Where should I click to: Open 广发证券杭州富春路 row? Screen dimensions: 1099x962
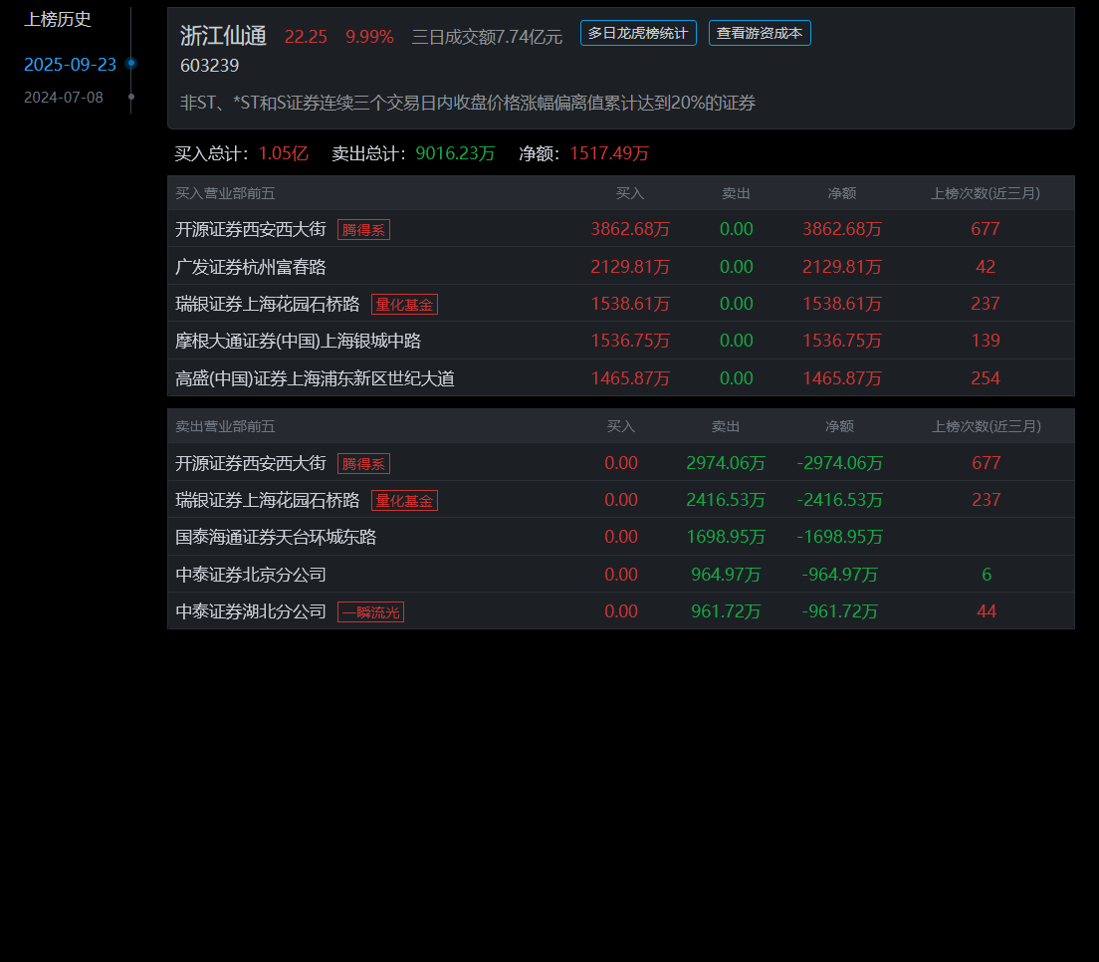(x=620, y=267)
